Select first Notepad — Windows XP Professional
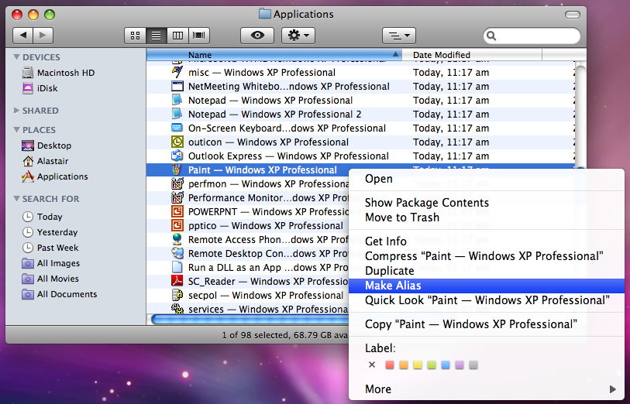630x404 pixels. (360, 101)
